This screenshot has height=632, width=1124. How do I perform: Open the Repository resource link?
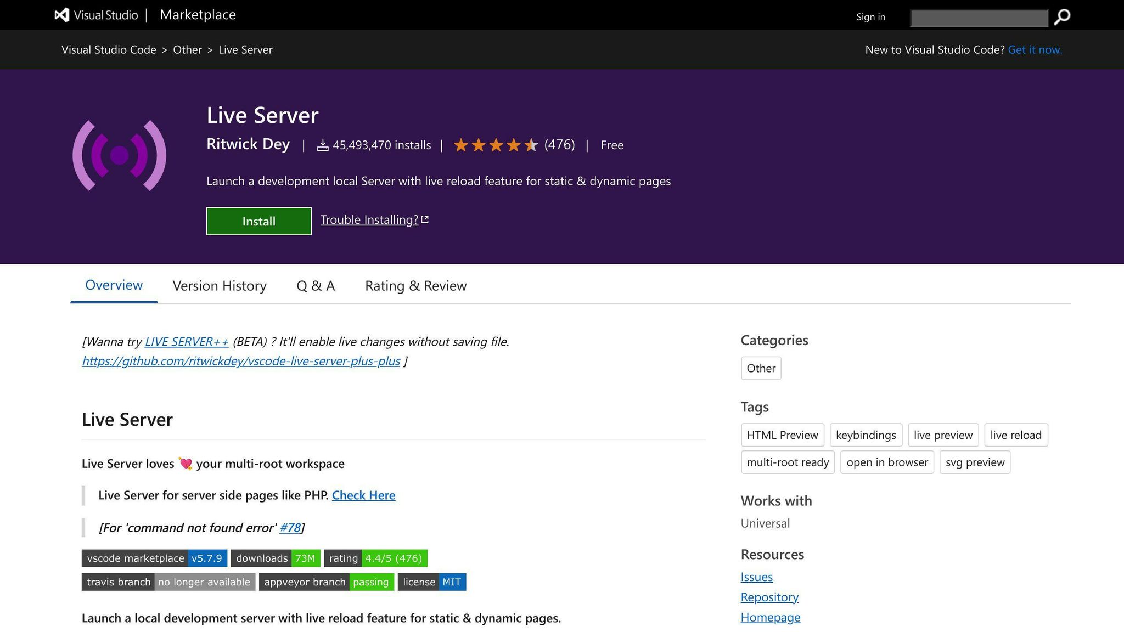769,597
